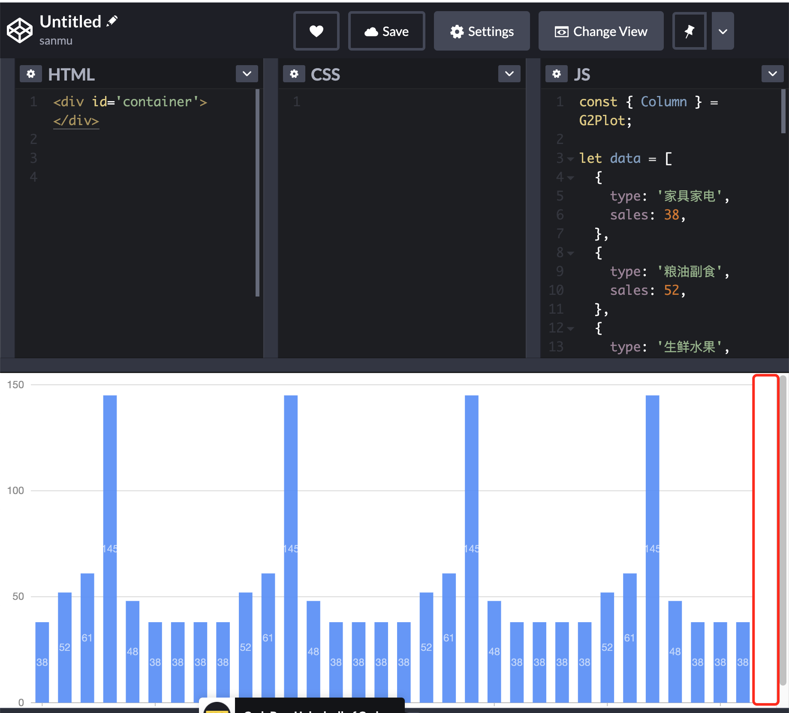
Task: Open the HTML panel settings gear icon
Action: [30, 74]
